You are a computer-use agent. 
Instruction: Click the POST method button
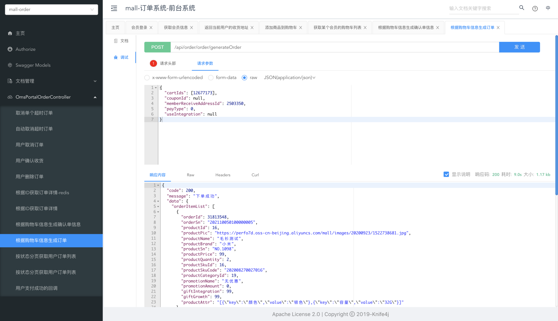(158, 47)
